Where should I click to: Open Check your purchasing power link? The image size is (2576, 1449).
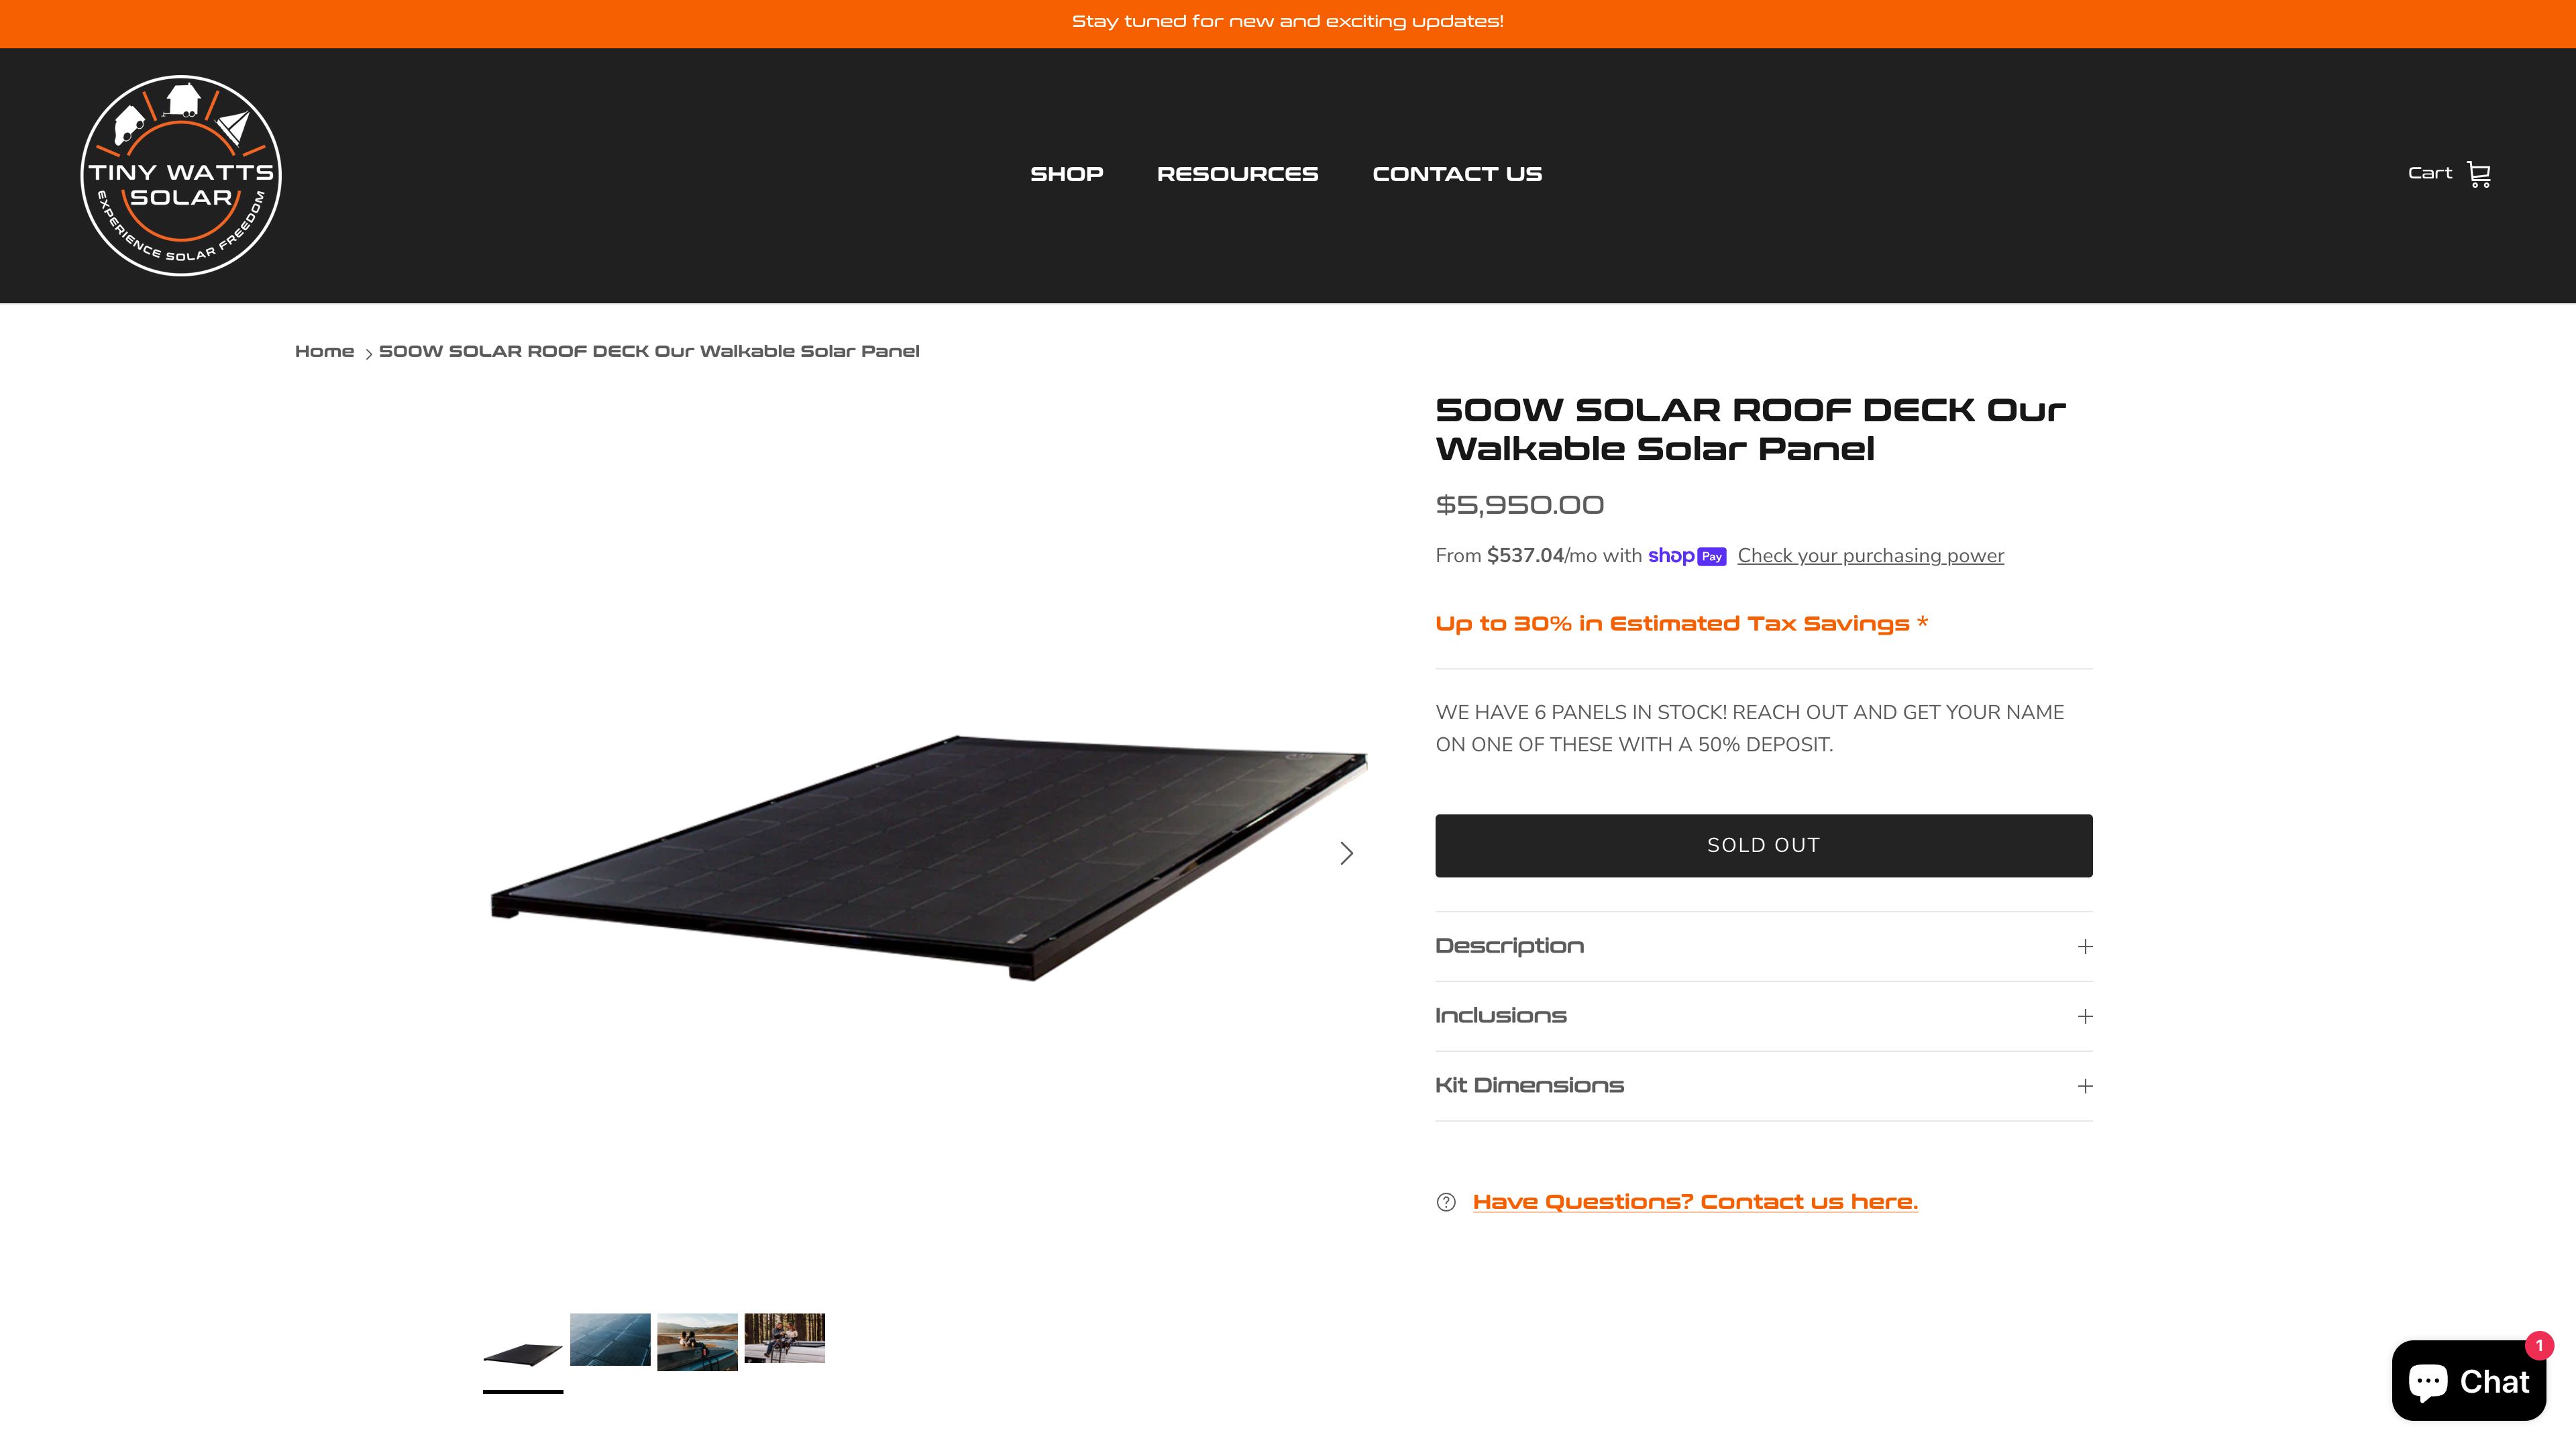point(1870,556)
